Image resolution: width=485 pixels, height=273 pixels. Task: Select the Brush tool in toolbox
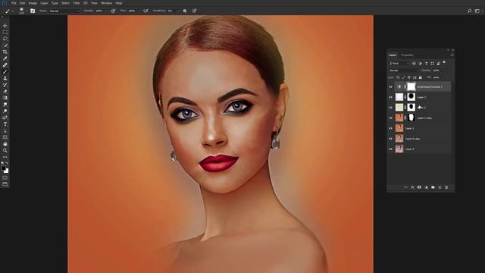[x=5, y=71]
